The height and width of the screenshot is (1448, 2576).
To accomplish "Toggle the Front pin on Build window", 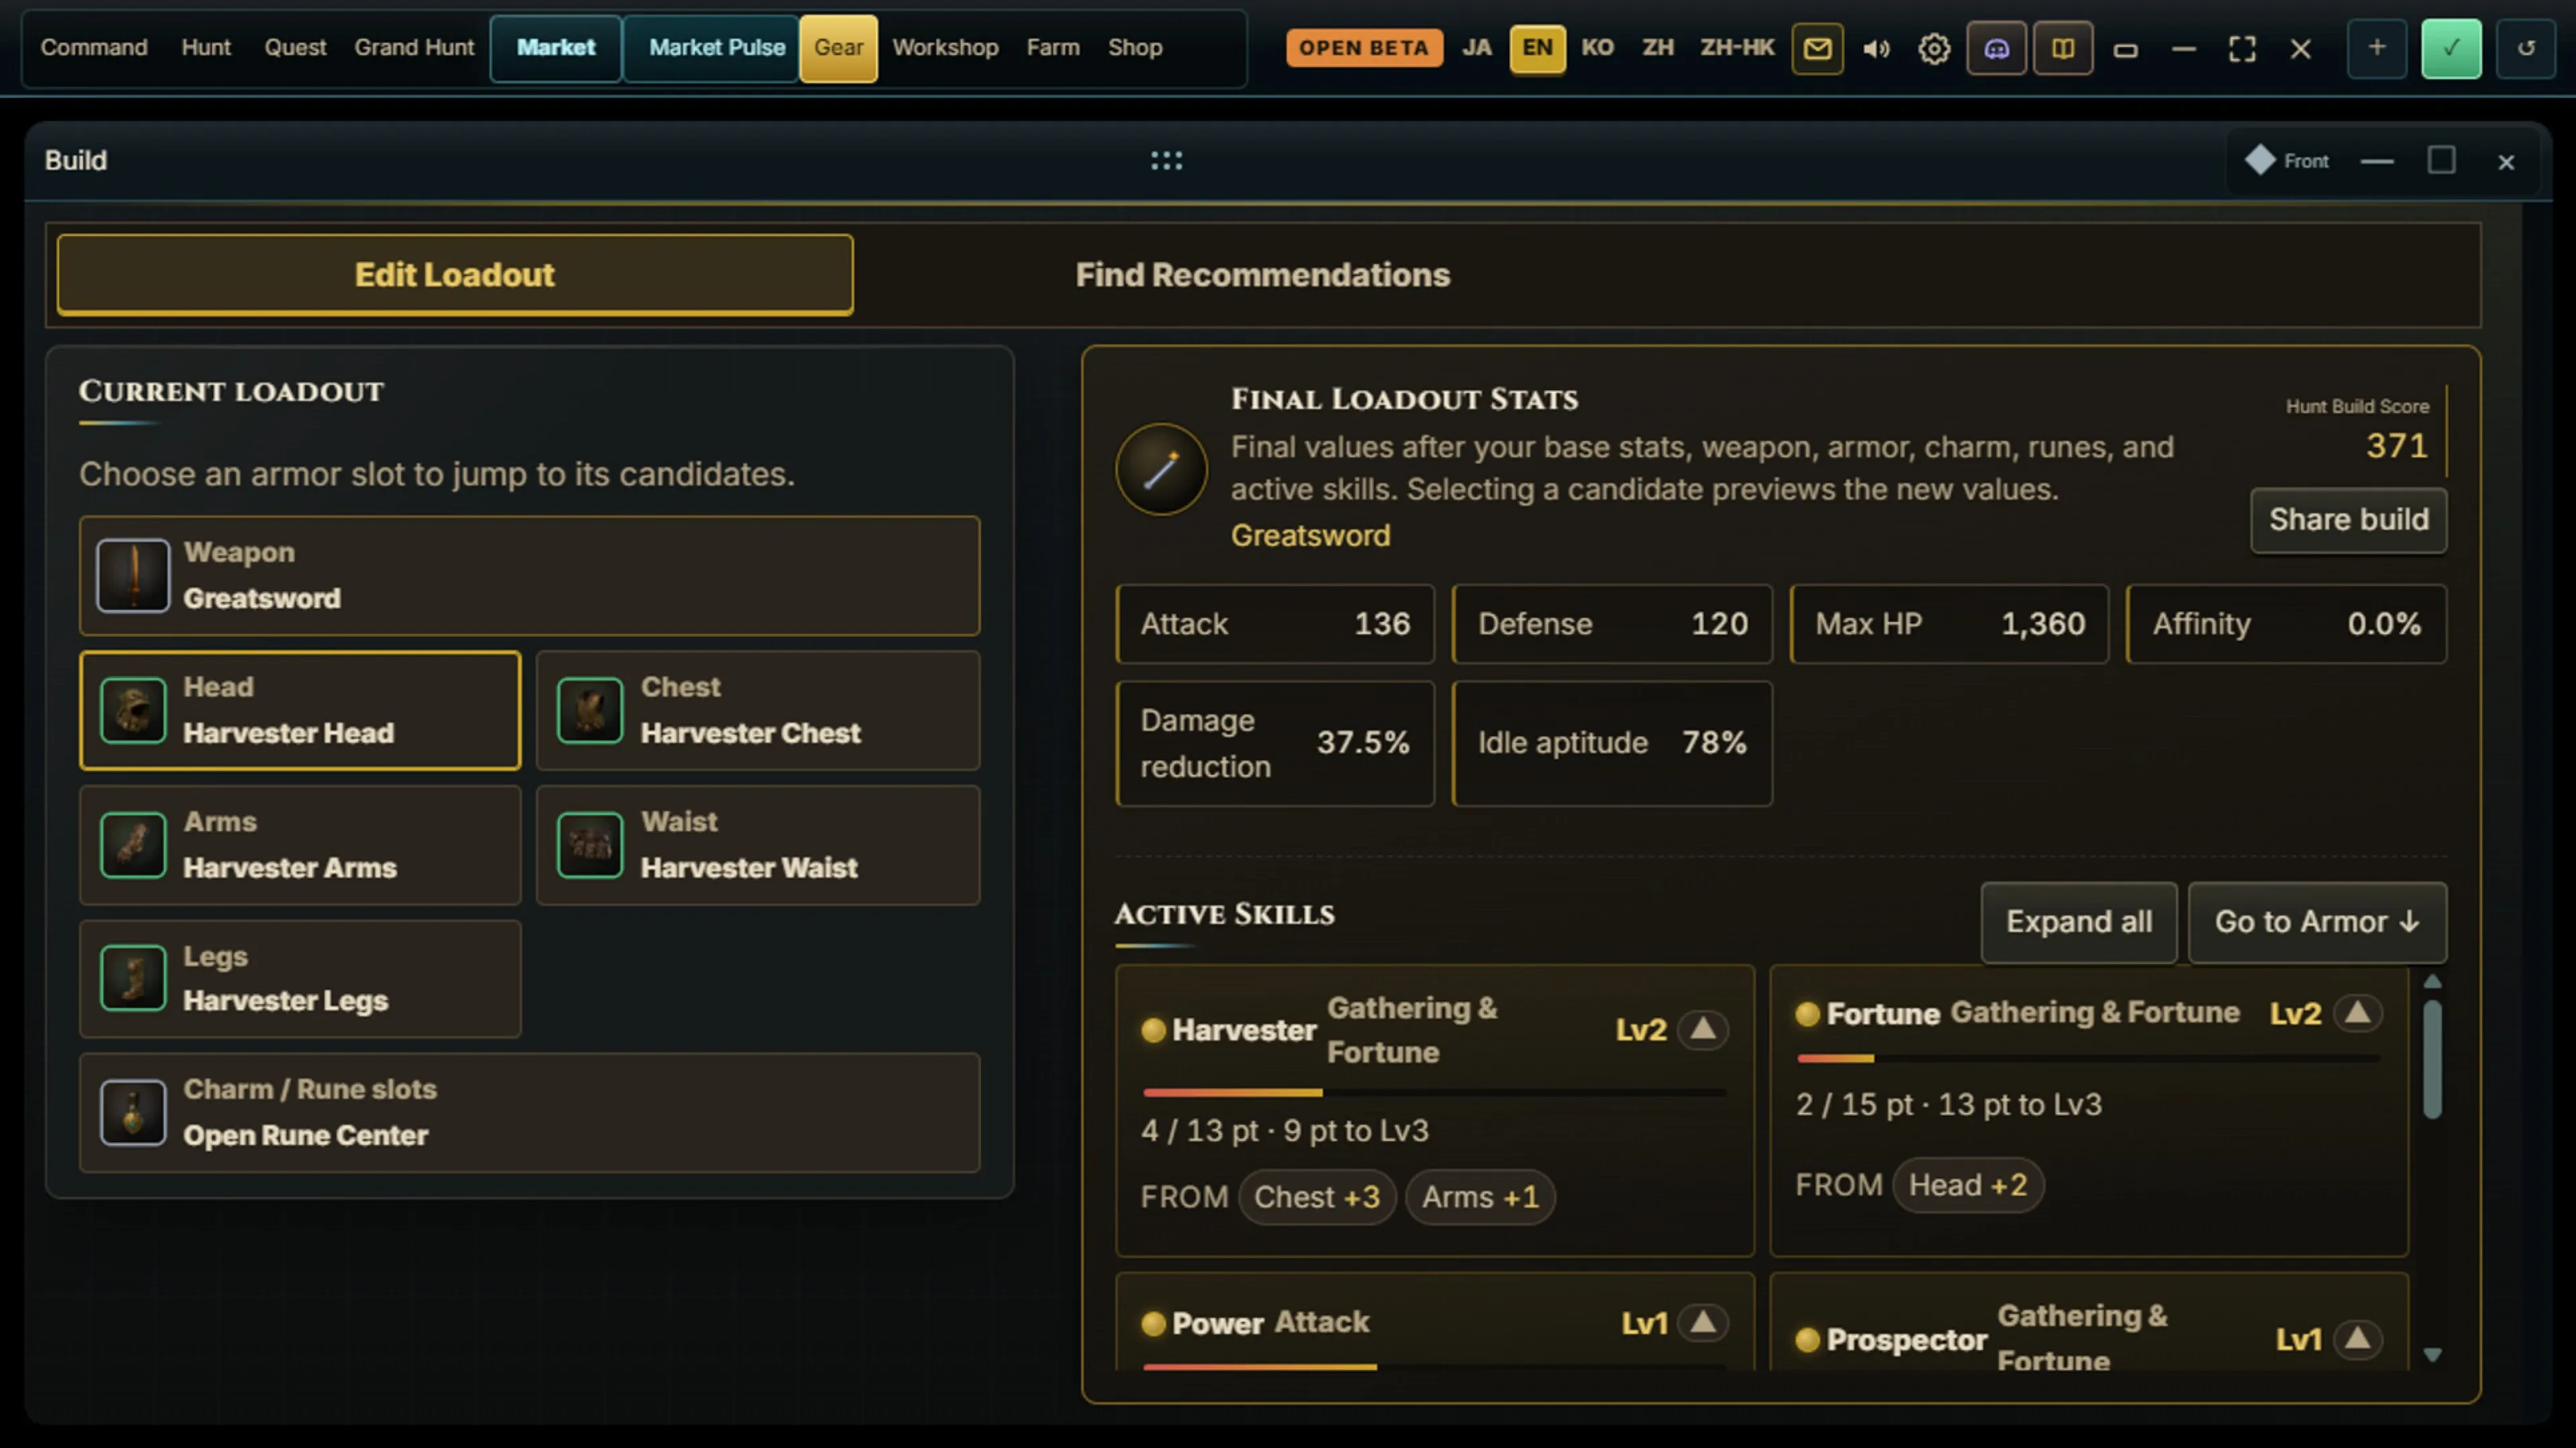I will (x=2287, y=161).
